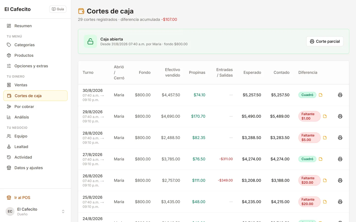Viewport: 356px width, 222px height.
Task: Print the 25/8/2026 cash cut
Action: click(340, 202)
